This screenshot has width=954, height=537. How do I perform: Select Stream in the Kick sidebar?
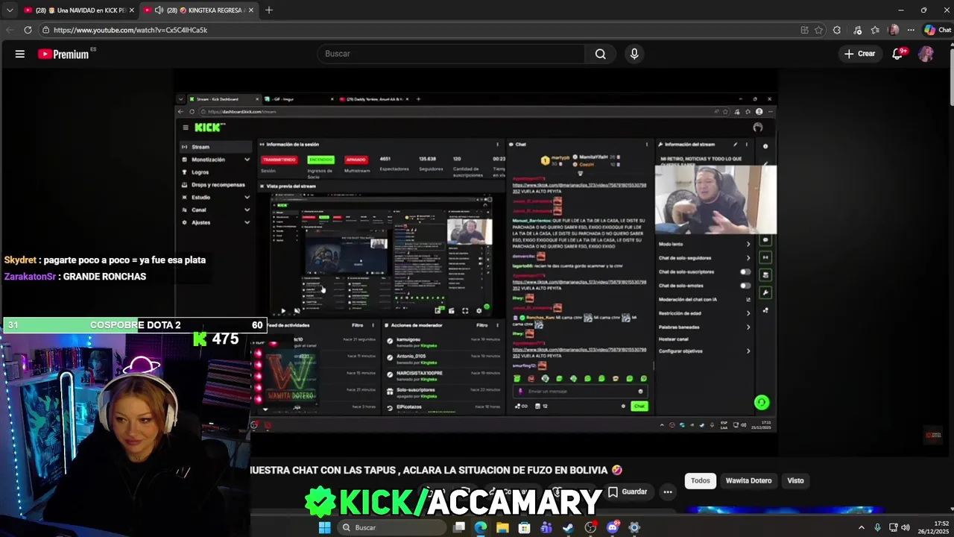click(x=216, y=147)
